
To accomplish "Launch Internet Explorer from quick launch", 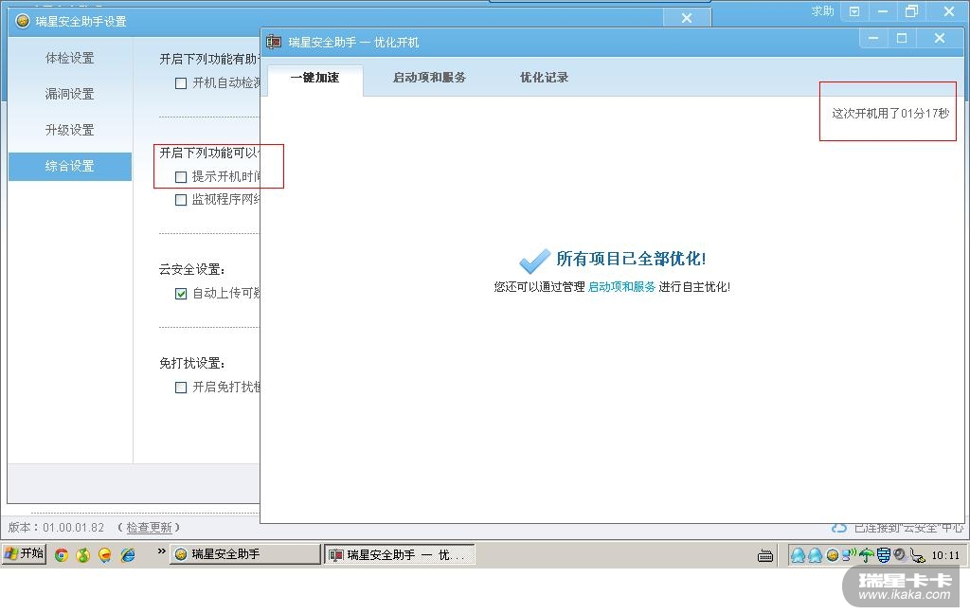I will click(x=128, y=554).
